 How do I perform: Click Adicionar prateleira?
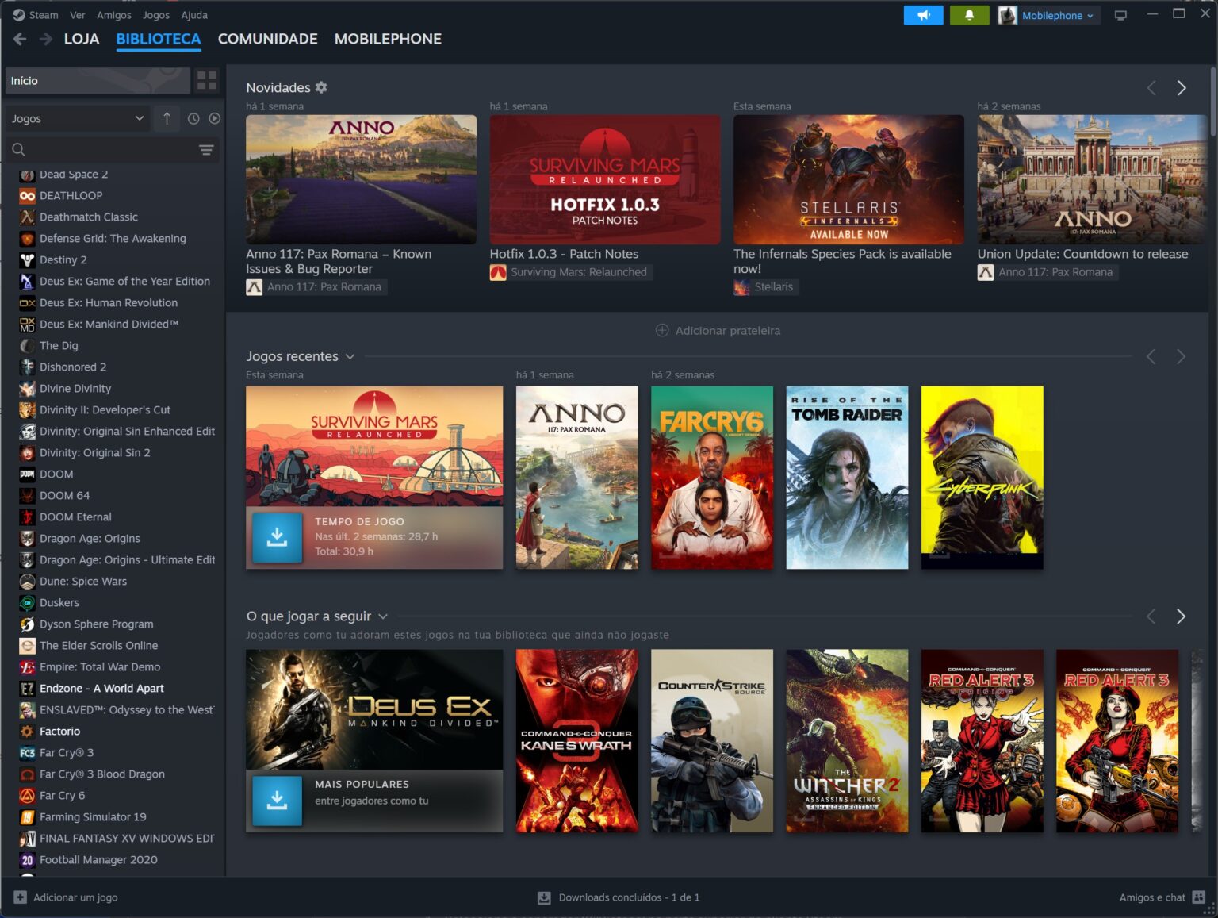pos(718,330)
